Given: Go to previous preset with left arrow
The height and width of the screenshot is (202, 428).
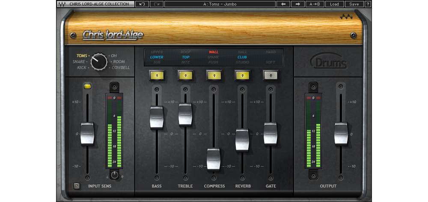Looking at the screenshot, I should (x=283, y=4).
